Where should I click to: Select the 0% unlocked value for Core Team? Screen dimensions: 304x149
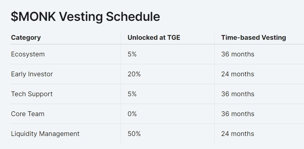[x=132, y=114]
